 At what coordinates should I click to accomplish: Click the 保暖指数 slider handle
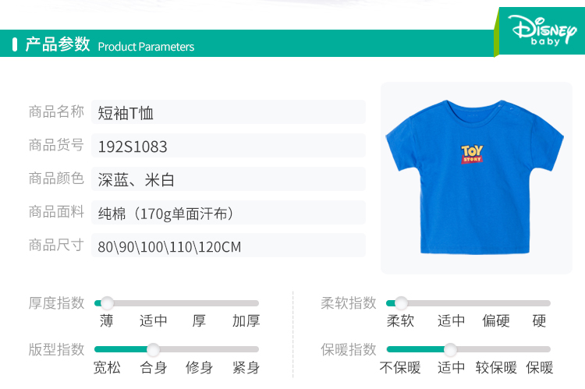pos(450,349)
